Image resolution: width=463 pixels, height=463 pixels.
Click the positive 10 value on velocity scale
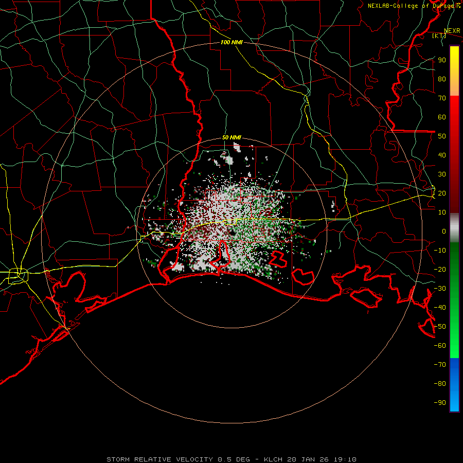pos(442,212)
